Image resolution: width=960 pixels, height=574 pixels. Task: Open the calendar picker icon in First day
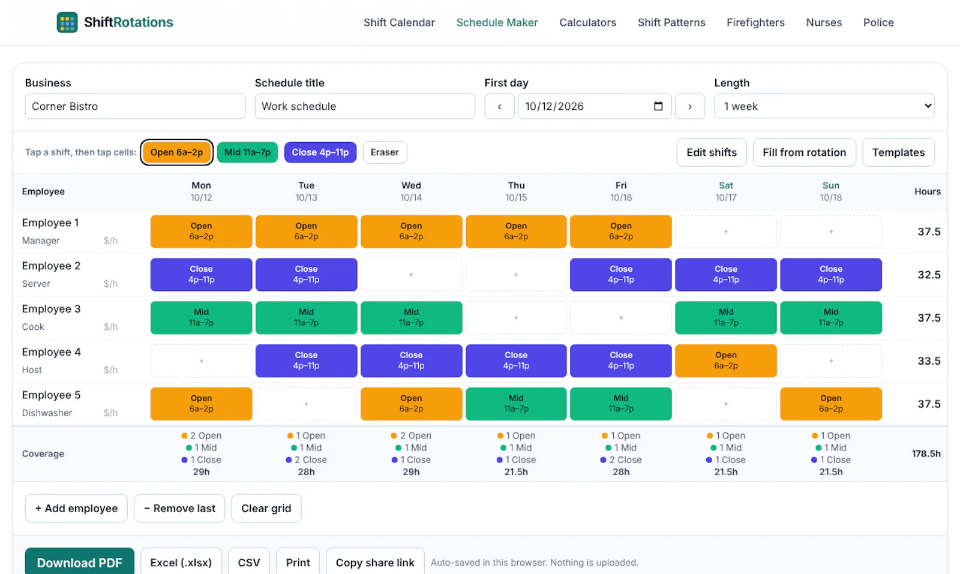coord(658,106)
